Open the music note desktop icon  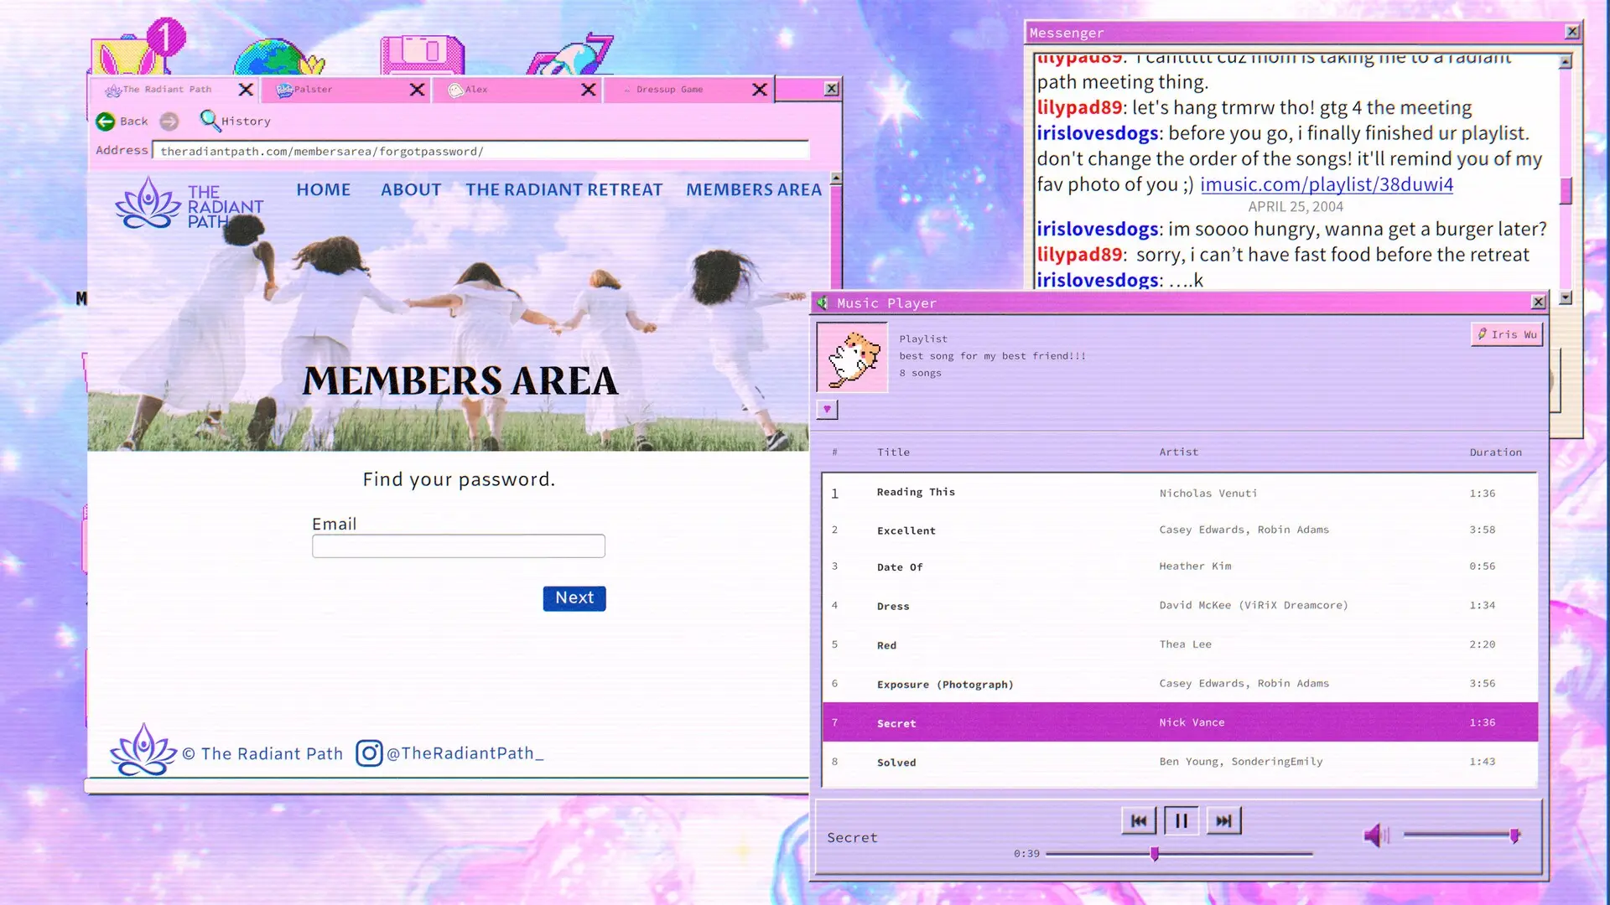click(x=571, y=55)
